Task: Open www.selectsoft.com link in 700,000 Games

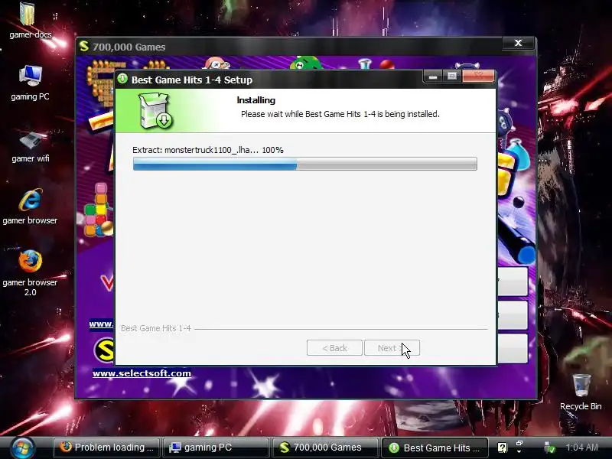Action: pos(142,373)
